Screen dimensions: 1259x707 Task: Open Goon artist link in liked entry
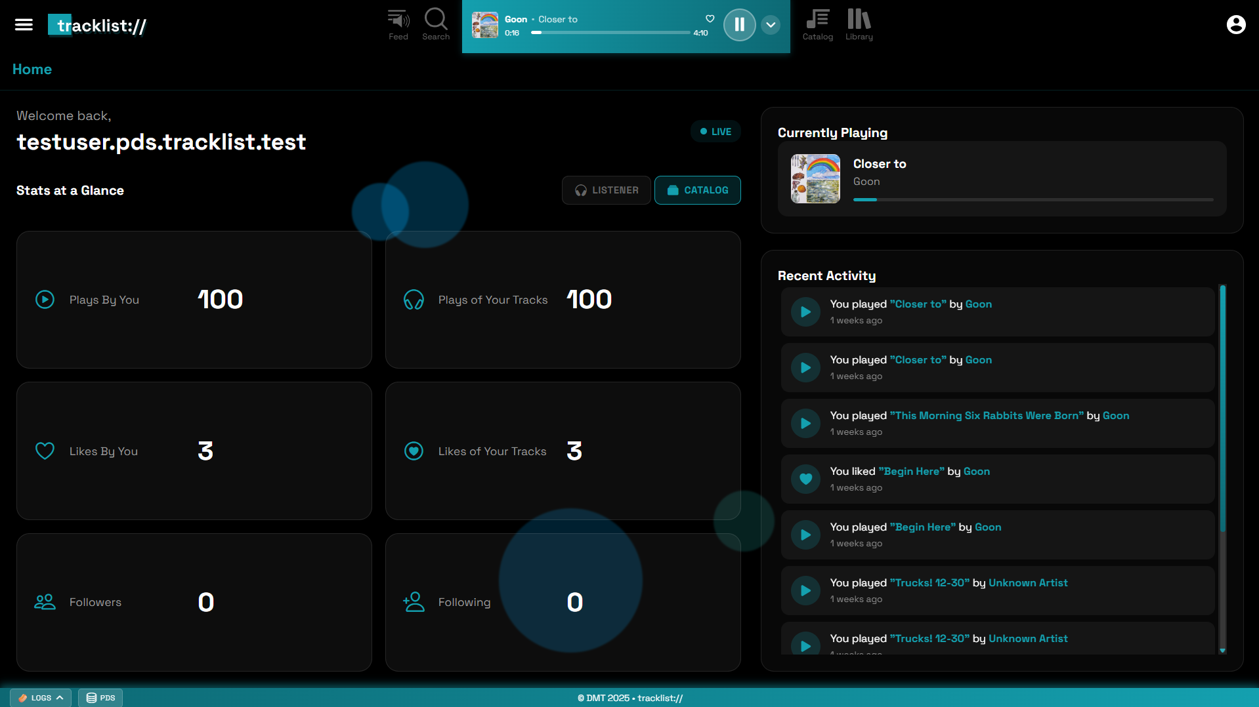point(977,472)
